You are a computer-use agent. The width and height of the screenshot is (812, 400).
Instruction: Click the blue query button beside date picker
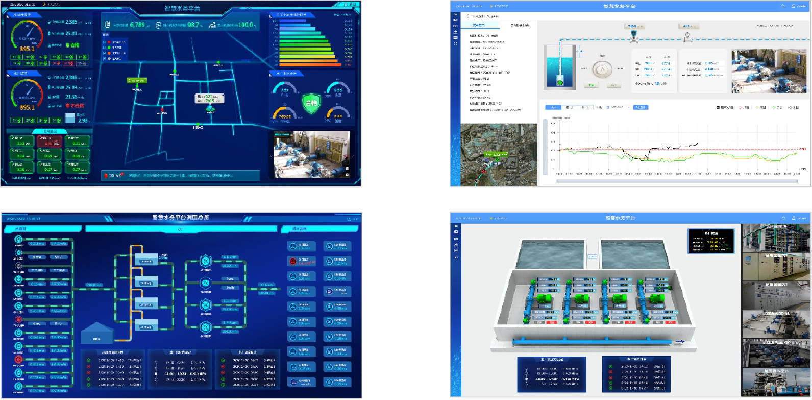coord(641,107)
